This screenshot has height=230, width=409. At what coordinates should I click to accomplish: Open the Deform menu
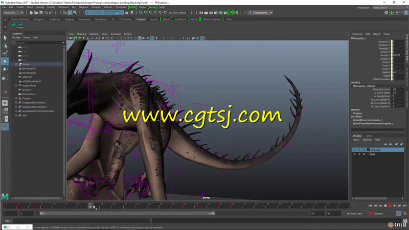[108, 7]
